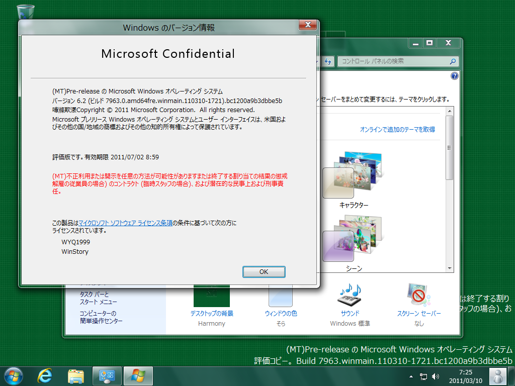Click the WYQ1999 licensee name
The height and width of the screenshot is (386, 515).
pyautogui.click(x=75, y=242)
